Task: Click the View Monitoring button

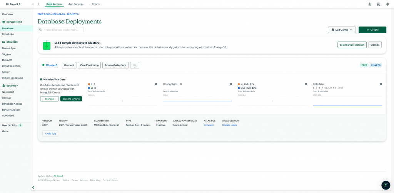Action: 89,65
